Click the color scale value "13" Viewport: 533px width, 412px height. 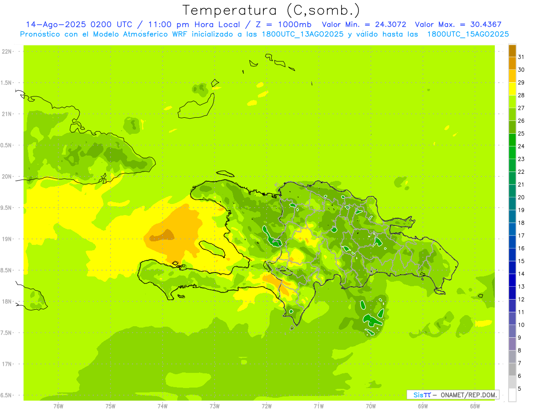click(x=521, y=287)
